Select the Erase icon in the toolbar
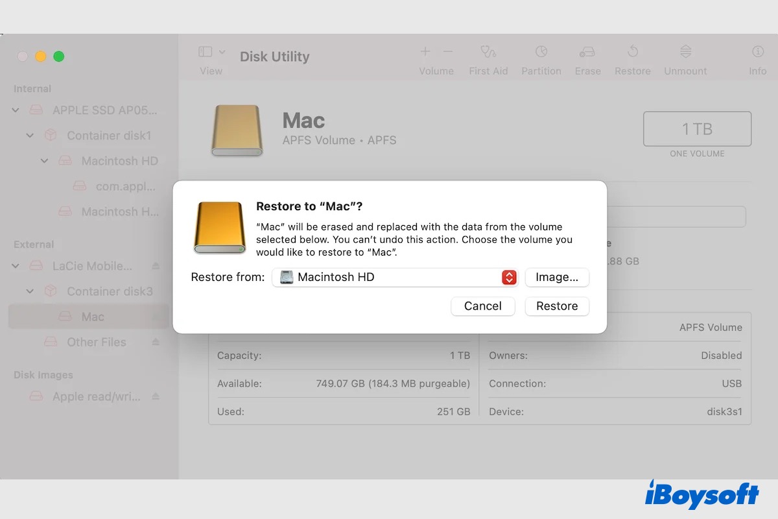Image resolution: width=778 pixels, height=519 pixels. coord(587,58)
